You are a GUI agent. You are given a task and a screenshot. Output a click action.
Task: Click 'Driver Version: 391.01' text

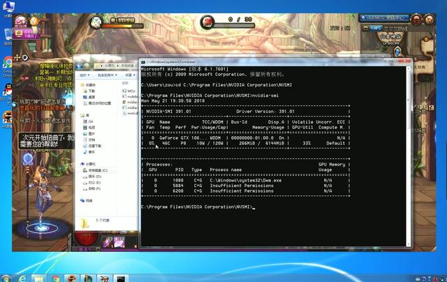click(x=265, y=112)
